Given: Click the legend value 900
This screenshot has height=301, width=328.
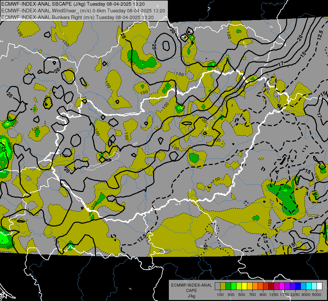Looking at the screenshot, I should coord(263,295).
